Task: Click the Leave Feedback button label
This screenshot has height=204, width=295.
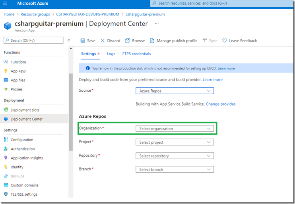Action: click(x=243, y=41)
